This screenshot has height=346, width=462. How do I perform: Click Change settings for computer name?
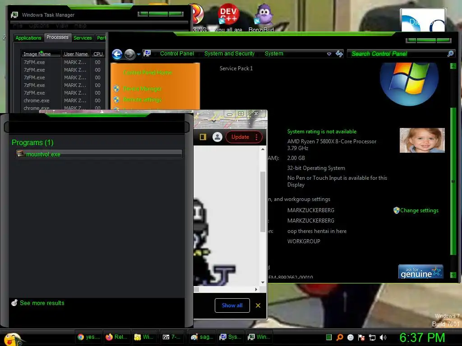[x=419, y=210]
